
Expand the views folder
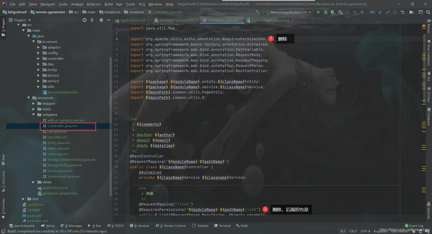coord(34,182)
